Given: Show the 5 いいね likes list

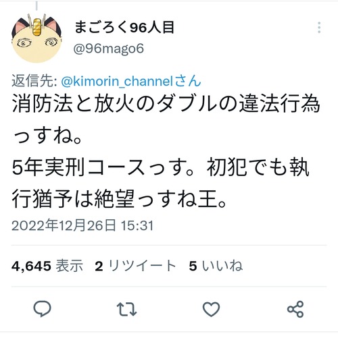Looking at the screenshot, I should (x=216, y=266).
